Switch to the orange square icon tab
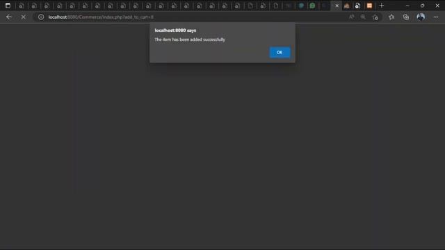The image size is (445, 250). 369,6
